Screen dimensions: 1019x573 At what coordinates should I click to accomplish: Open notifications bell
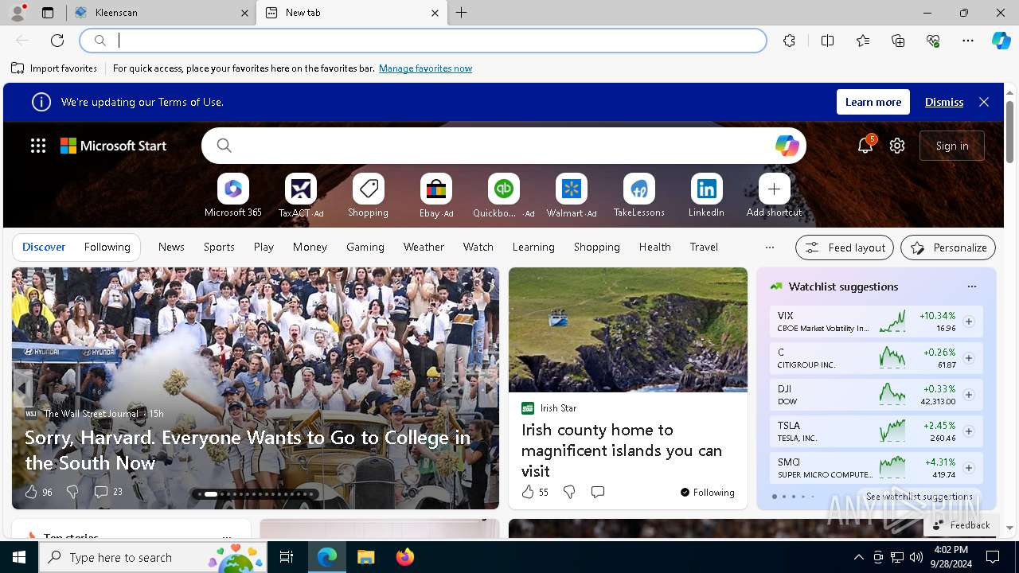[865, 146]
